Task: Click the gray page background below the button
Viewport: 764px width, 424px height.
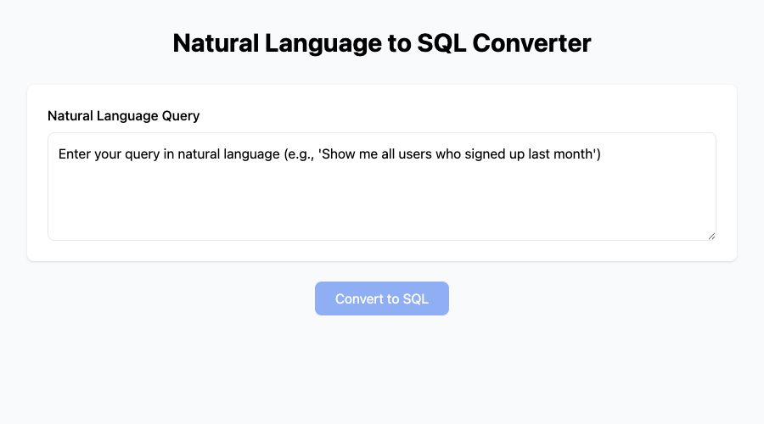Action: (382, 373)
